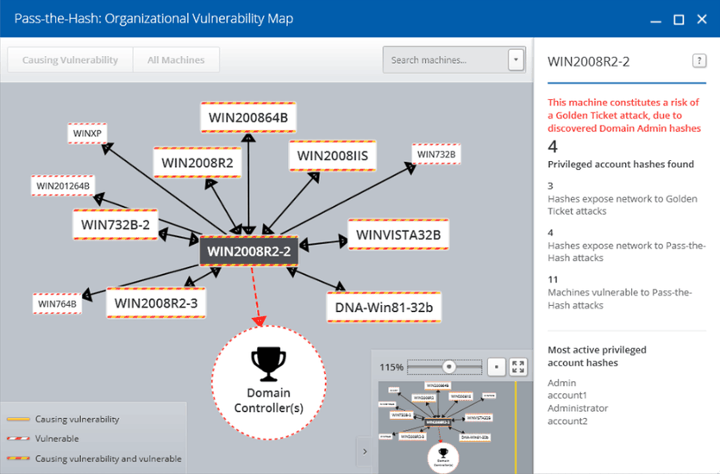This screenshot has height=474, width=720.
Task: Click the Golden Ticket risk warning text
Action: point(624,115)
